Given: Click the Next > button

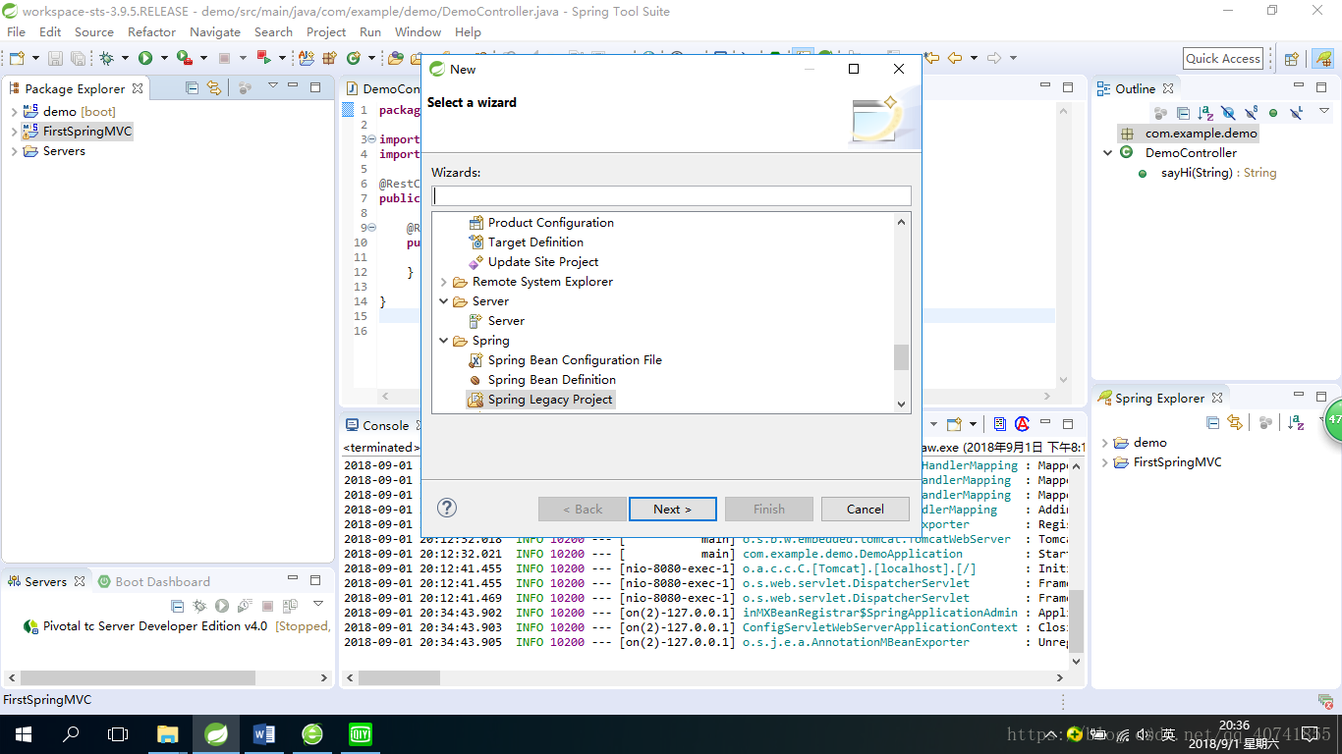Looking at the screenshot, I should point(672,509).
